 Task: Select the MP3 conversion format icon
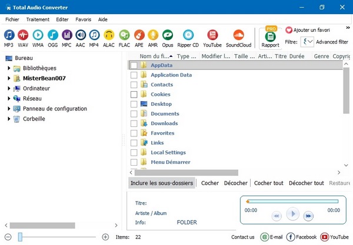(9, 35)
